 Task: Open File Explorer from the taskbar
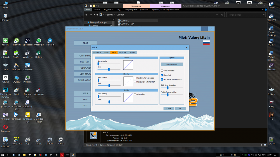pyautogui.click(x=24, y=155)
